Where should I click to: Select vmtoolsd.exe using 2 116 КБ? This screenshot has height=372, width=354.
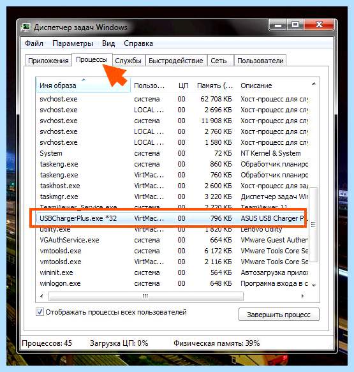[x=172, y=262]
